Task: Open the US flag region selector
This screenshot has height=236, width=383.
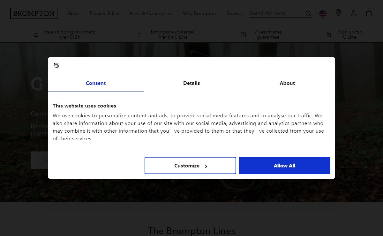Action: (x=323, y=13)
